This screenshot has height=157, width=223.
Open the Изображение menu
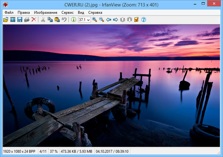tap(46, 12)
